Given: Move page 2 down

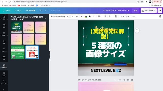Looking at the screenshot, I should (x=120, y=80).
